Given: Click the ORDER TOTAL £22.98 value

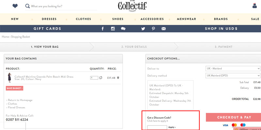Looking at the screenshot, I should 257,99.
